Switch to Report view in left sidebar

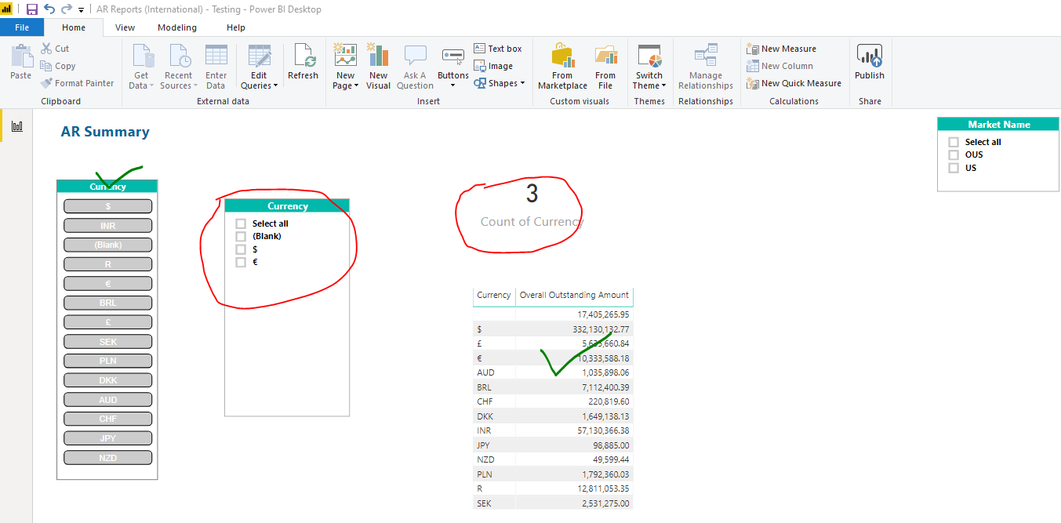pos(17,126)
